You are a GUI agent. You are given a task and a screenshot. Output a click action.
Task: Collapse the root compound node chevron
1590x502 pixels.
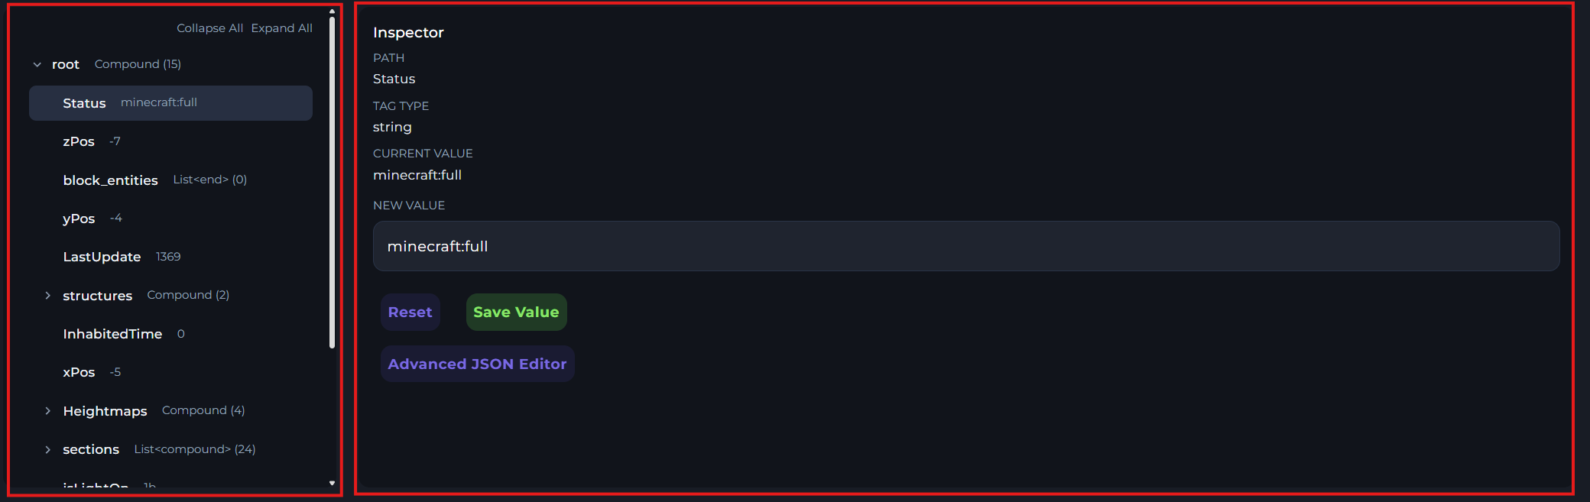tap(37, 65)
